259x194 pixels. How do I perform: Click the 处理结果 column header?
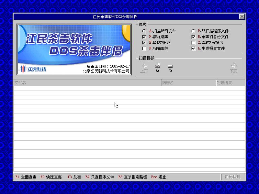(x=231, y=83)
